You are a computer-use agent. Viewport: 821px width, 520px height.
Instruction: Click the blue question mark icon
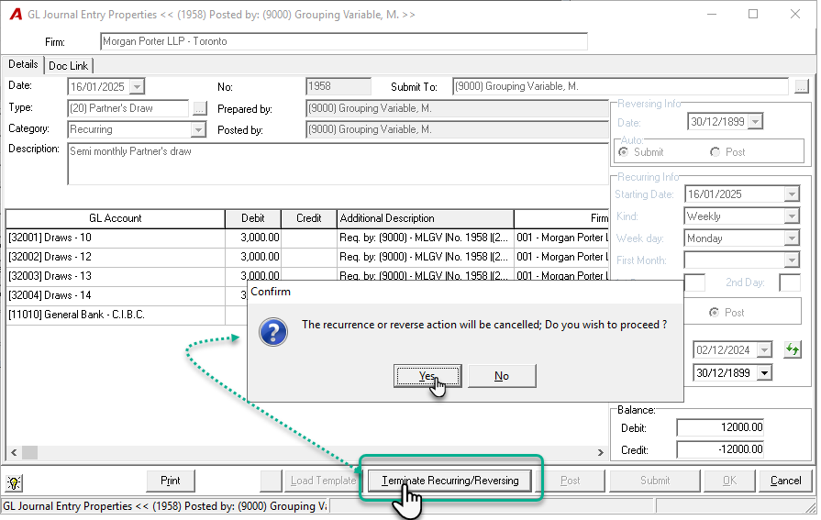tap(273, 332)
